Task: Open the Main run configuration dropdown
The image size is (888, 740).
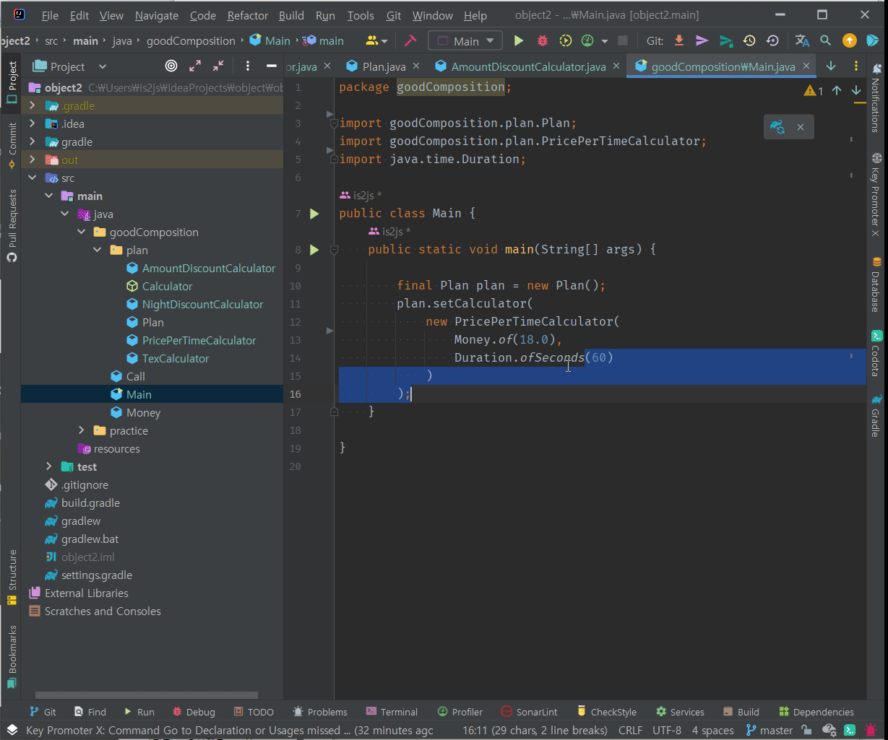Action: click(x=466, y=41)
